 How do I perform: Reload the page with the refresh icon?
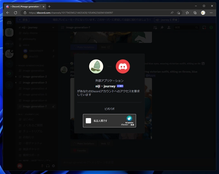(15, 13)
